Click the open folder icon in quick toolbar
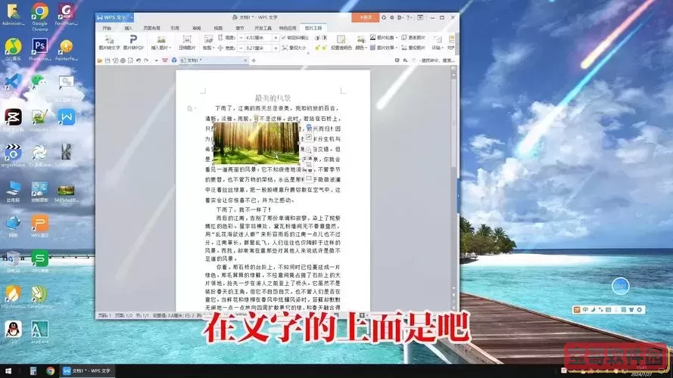Viewport: 673px width, 378px height. click(x=100, y=60)
